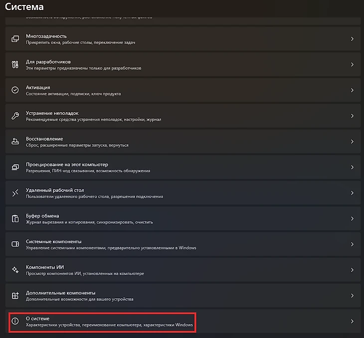Screen dimensions: 364x338
Task: Click the Дополнительные компоненты grid-plus icon
Action: [15, 296]
